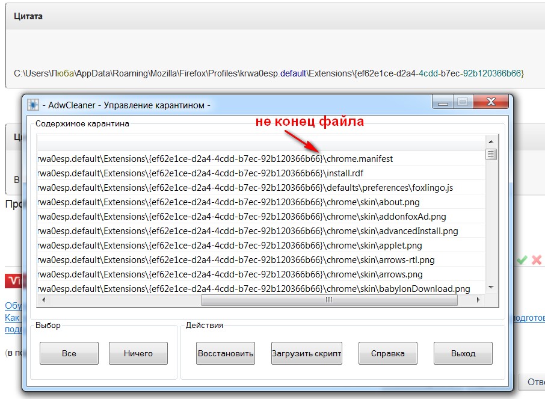Select the foxlingo.js quarantine row
Screen dimensions: 545x399
[260, 188]
